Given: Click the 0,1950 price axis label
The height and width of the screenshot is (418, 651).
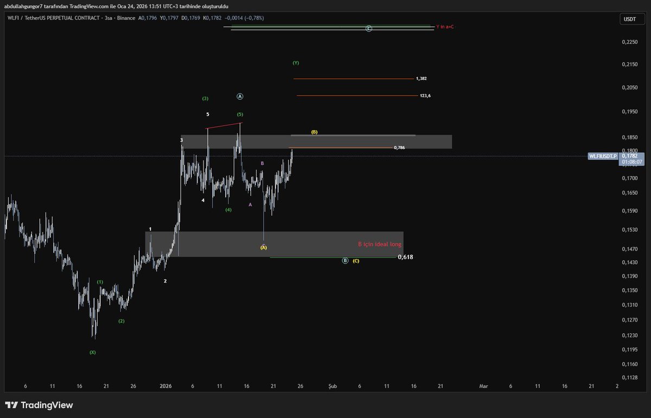Looking at the screenshot, I should (x=629, y=112).
